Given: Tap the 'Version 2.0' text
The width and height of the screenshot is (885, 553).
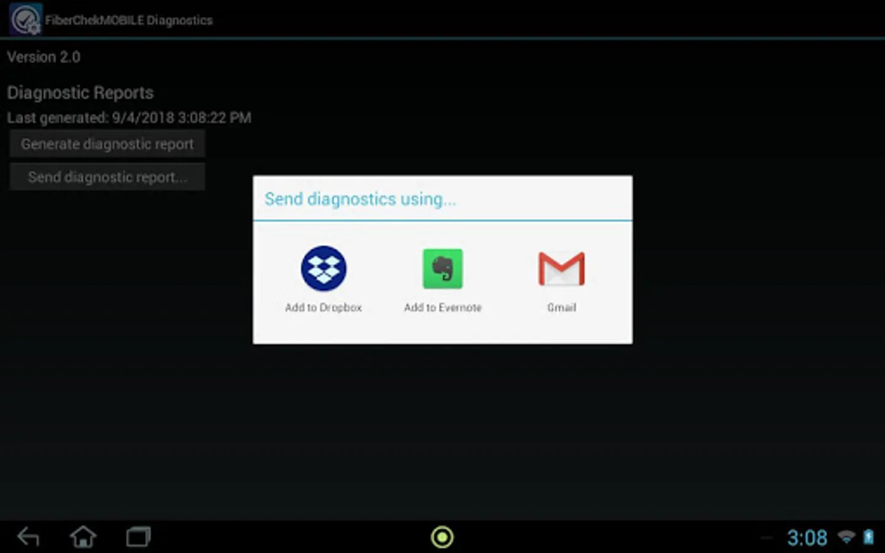Looking at the screenshot, I should (44, 57).
